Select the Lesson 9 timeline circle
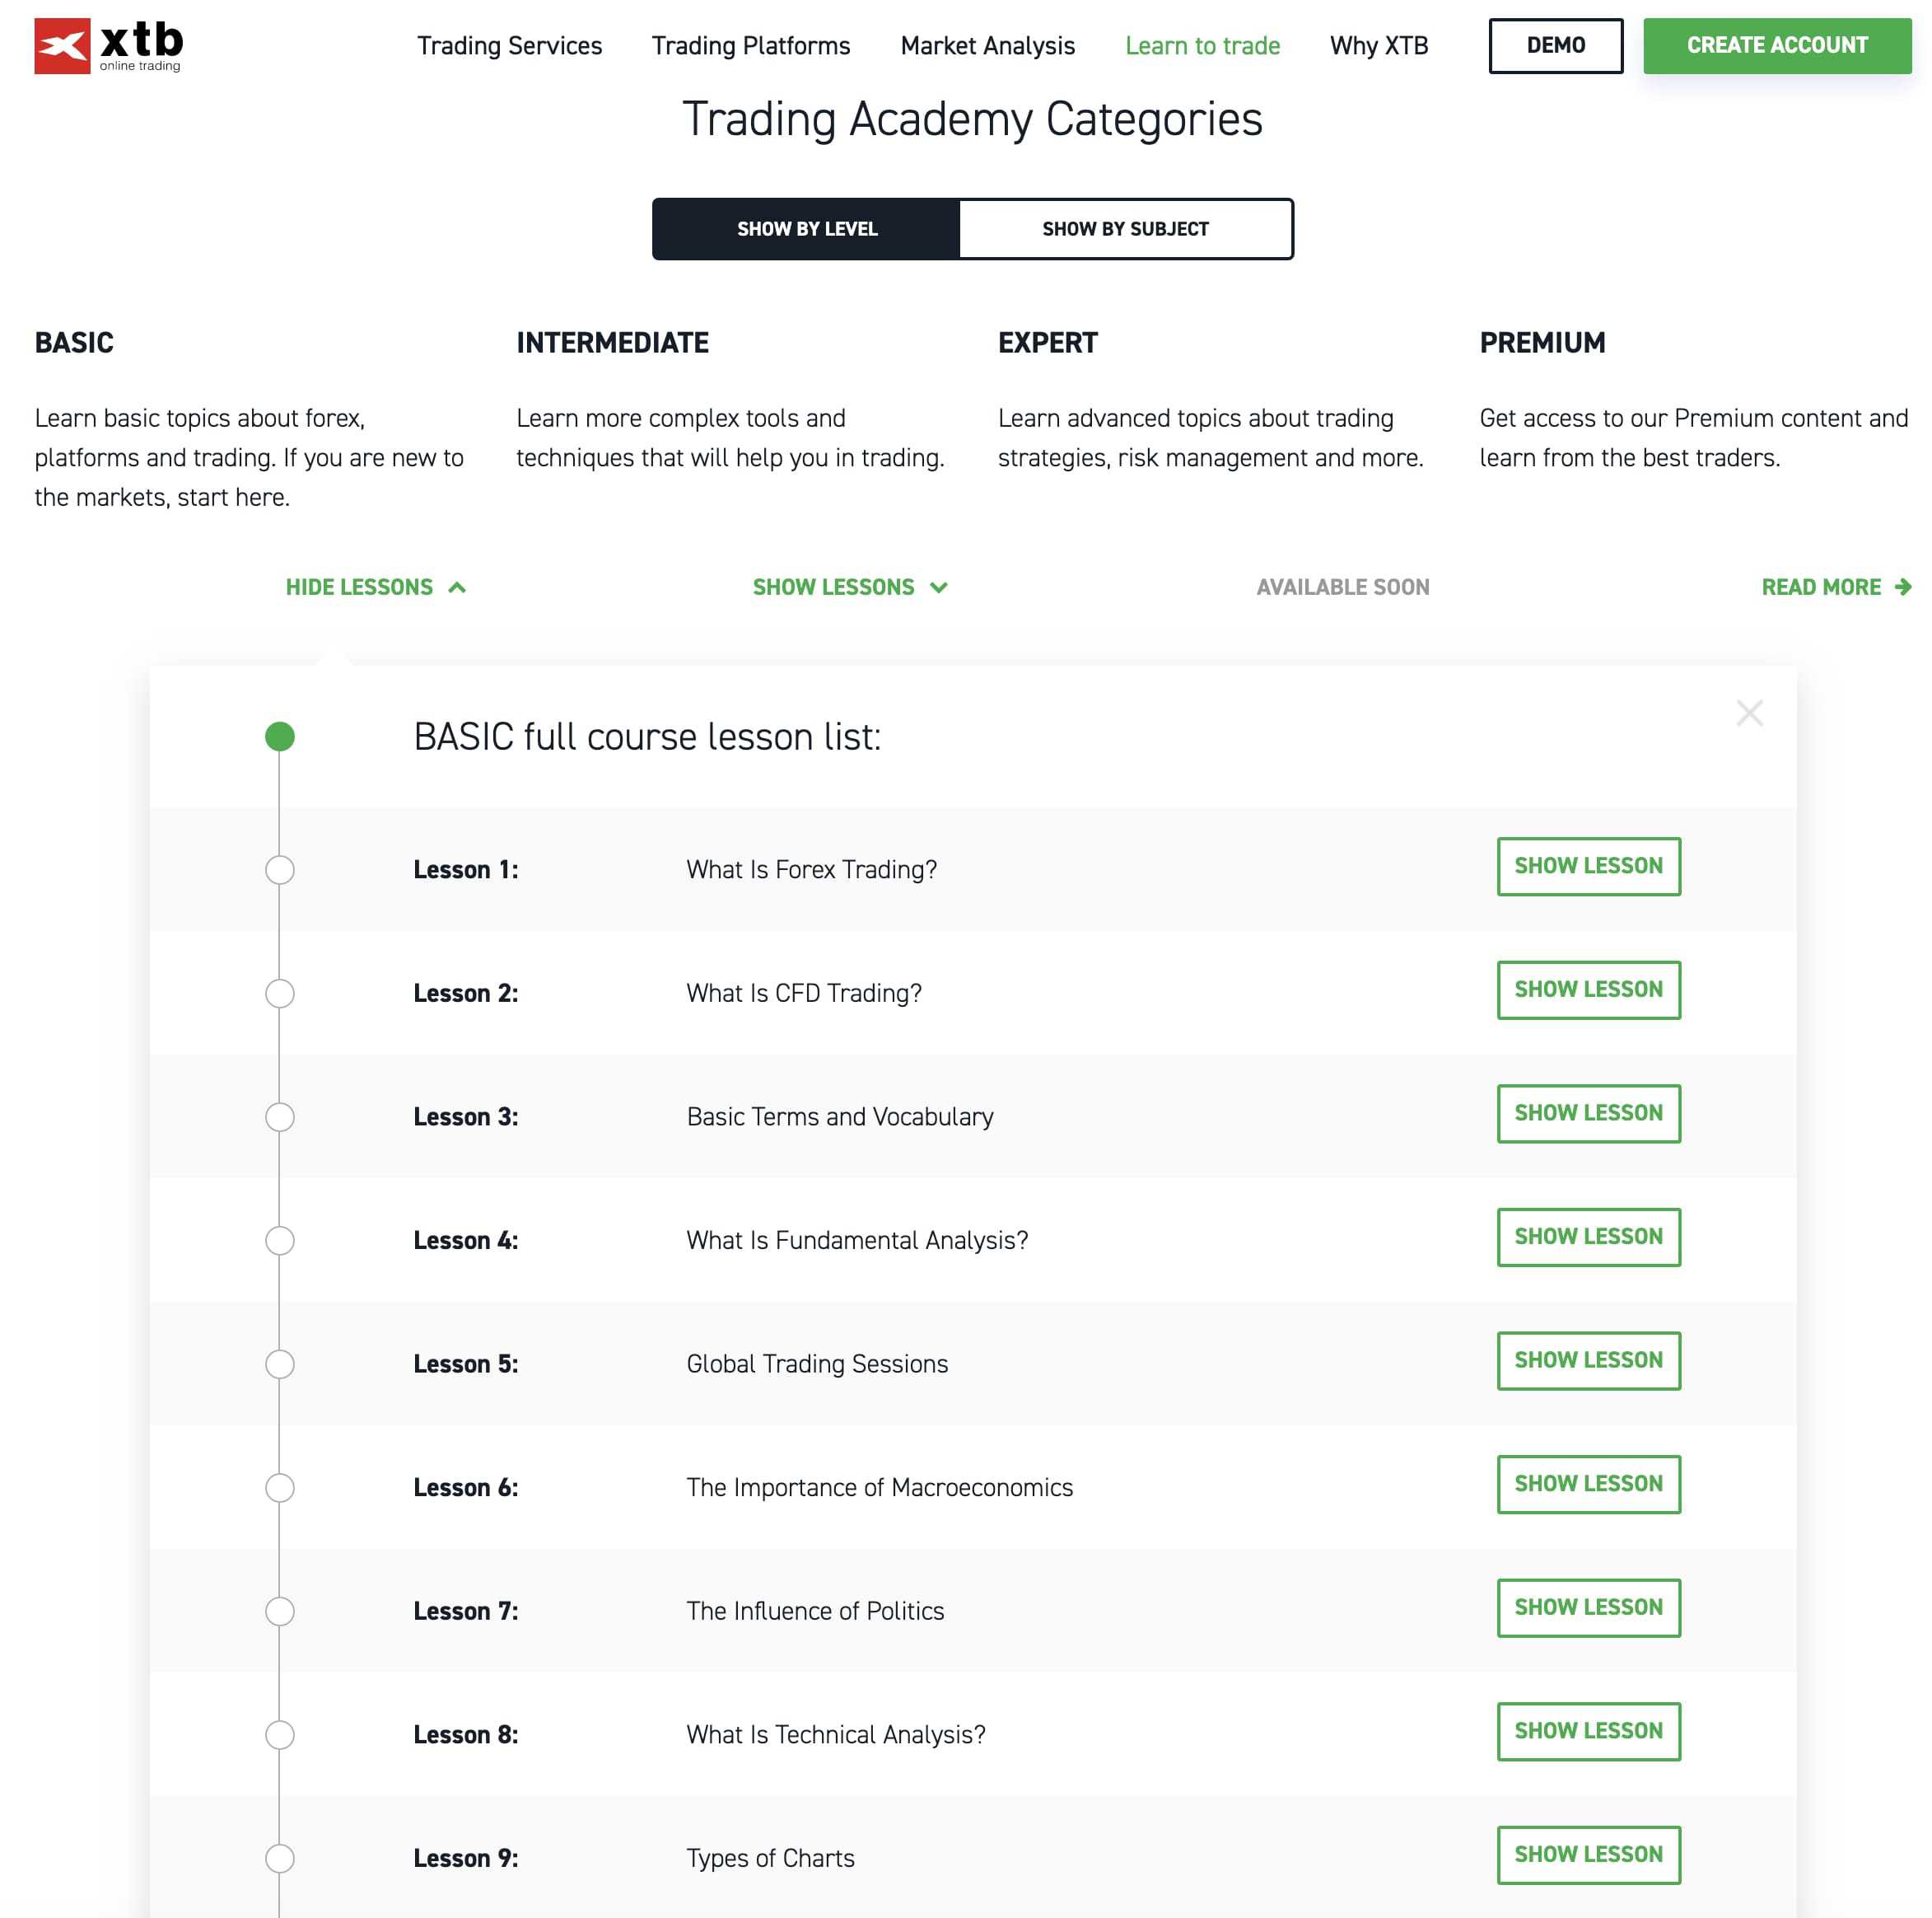This screenshot has height=1918, width=1932. tap(280, 1858)
